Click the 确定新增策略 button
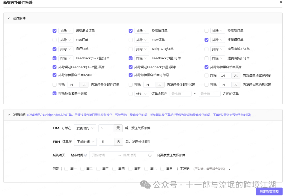285x196 pixels. [x=269, y=192]
